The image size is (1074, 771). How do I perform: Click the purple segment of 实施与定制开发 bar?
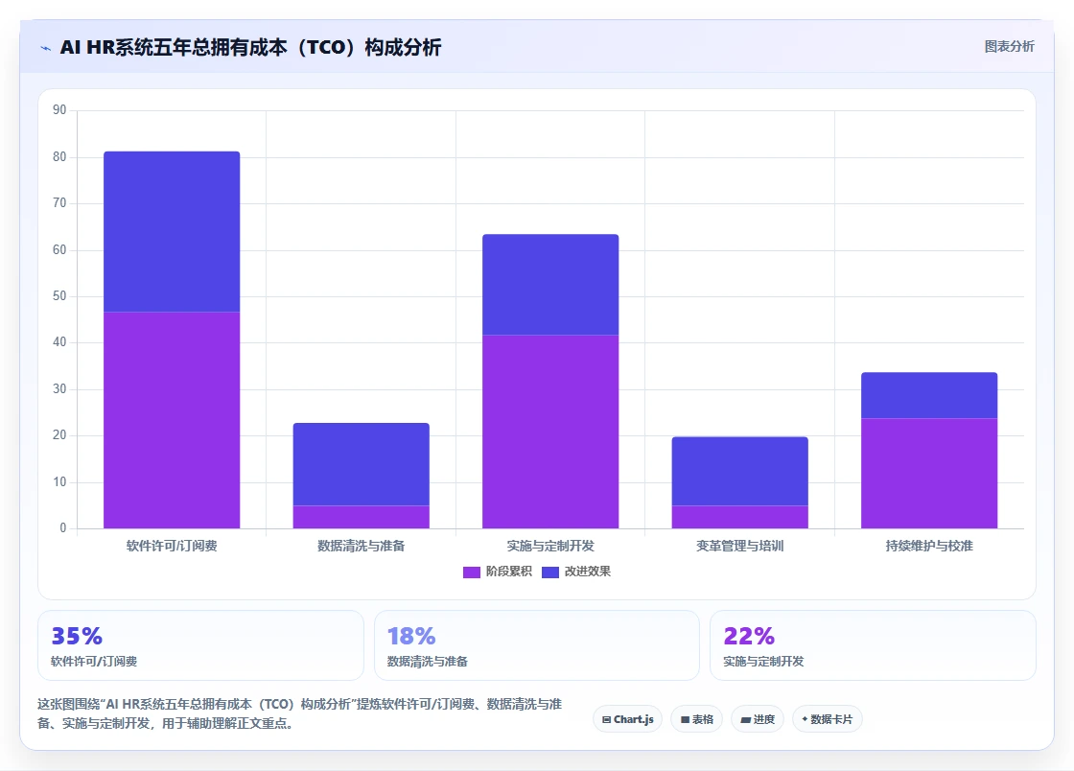coord(550,432)
